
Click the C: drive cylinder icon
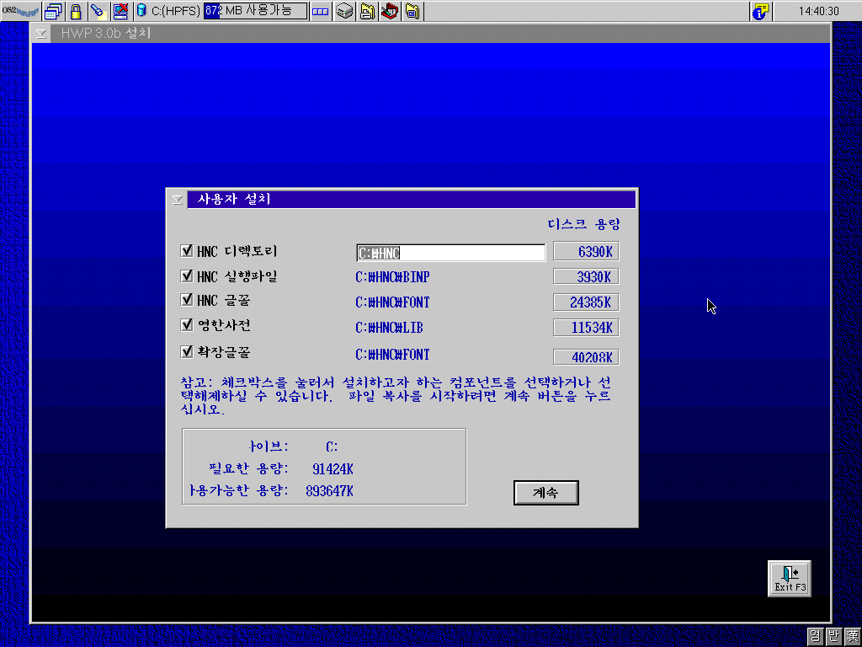coord(141,10)
